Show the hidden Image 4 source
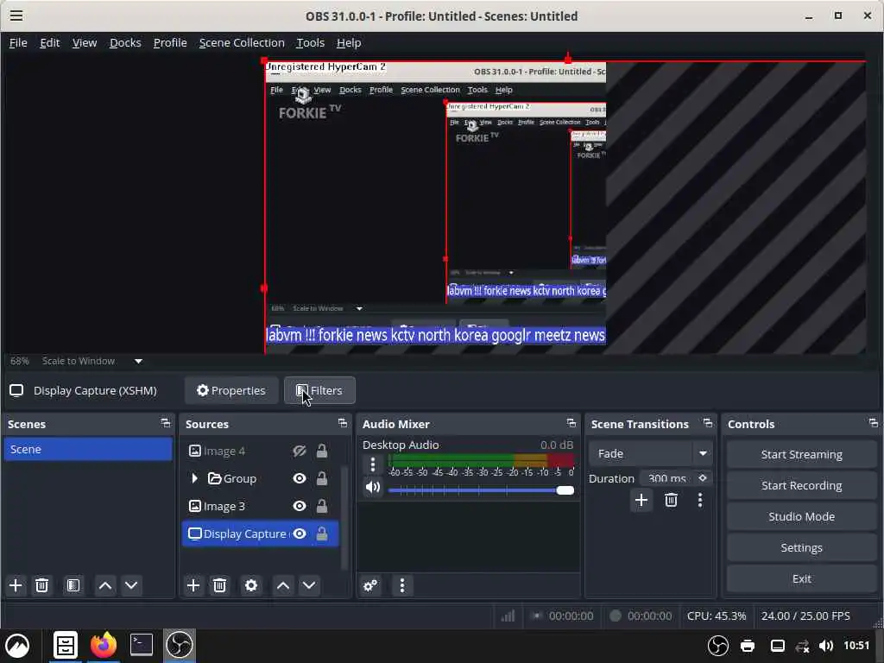This screenshot has width=884, height=663. pos(300,451)
